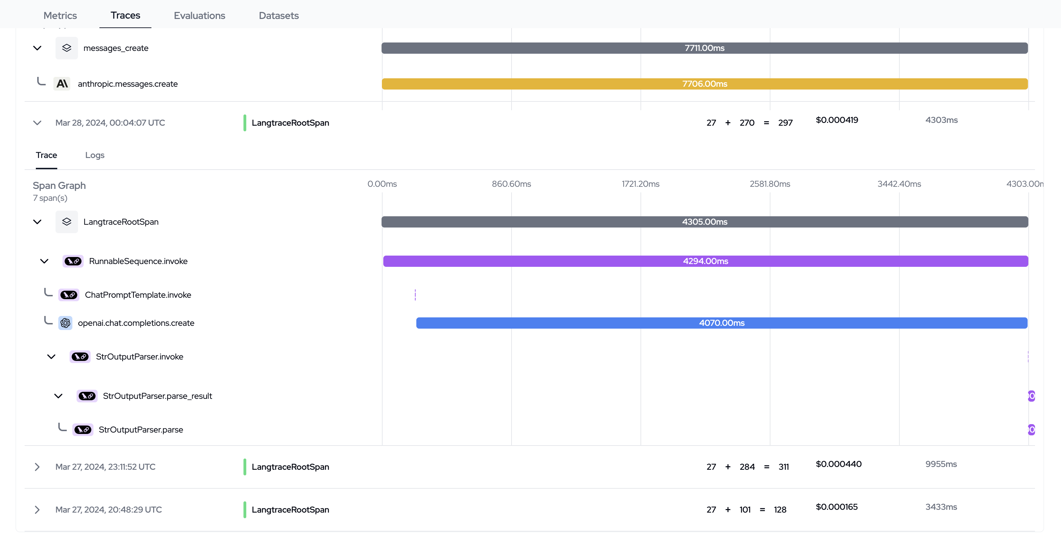The height and width of the screenshot is (547, 1061).
Task: Click the layers icon beside messages_create
Action: pos(66,48)
